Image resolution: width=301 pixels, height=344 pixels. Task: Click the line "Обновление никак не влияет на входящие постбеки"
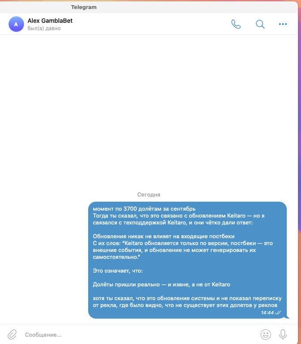[x=164, y=236]
